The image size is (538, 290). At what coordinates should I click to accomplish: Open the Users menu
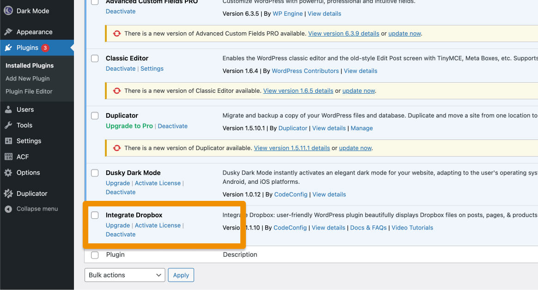[37, 110]
